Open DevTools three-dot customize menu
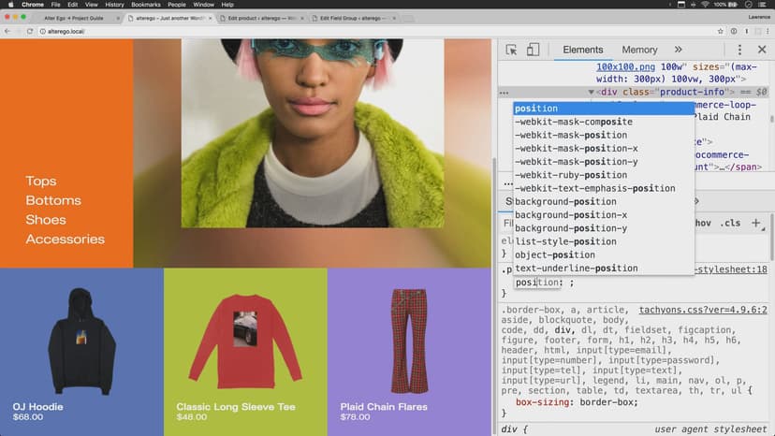775x436 pixels. (x=738, y=50)
